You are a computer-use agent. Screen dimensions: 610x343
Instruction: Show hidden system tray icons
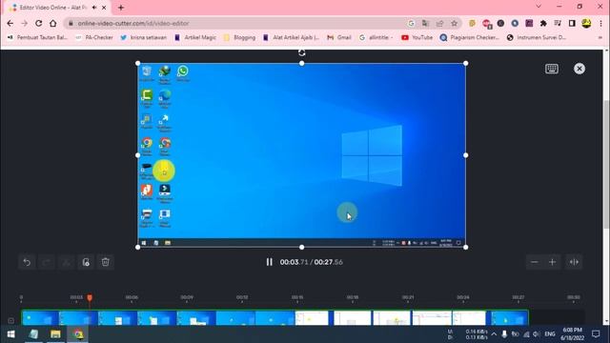coord(494,334)
